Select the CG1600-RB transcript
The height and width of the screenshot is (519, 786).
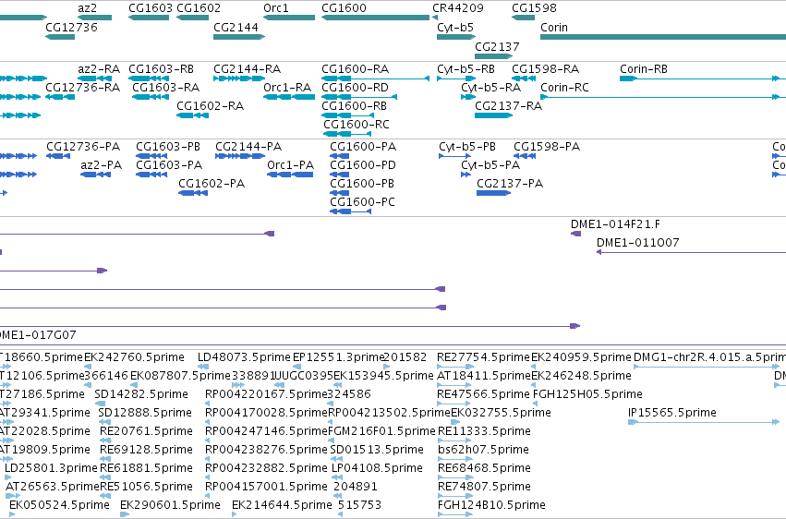click(x=348, y=115)
